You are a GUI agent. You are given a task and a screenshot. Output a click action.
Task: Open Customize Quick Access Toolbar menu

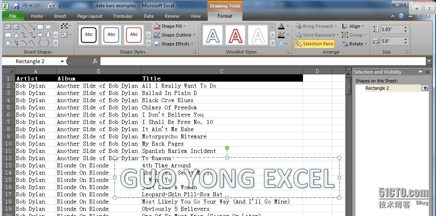point(60,6)
